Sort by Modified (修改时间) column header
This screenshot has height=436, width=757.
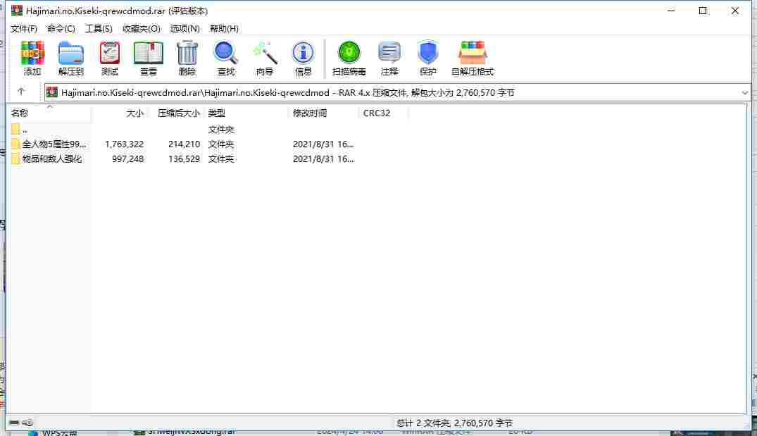tap(324, 113)
